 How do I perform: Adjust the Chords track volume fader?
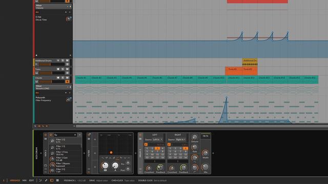52,82
